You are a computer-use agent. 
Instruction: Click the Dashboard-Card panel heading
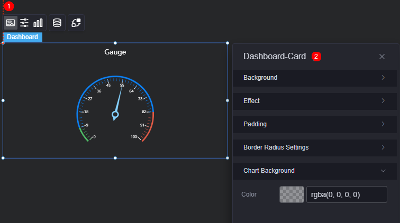point(275,57)
